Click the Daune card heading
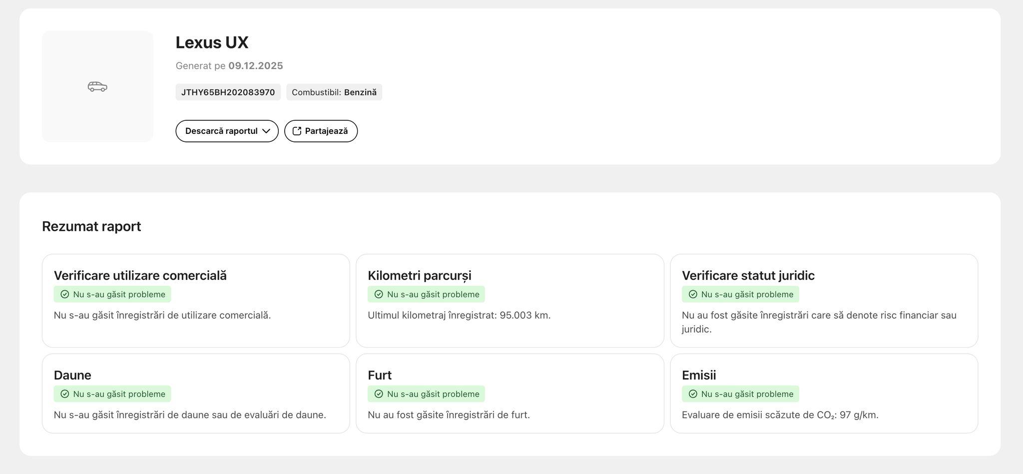This screenshot has width=1023, height=474. point(72,375)
